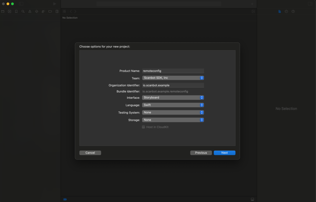The height and width of the screenshot is (202, 316).
Task: Toggle the right inspector panel visibility
Action: tap(310, 4)
